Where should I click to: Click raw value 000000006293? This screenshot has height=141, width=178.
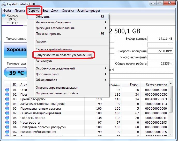point(156,122)
